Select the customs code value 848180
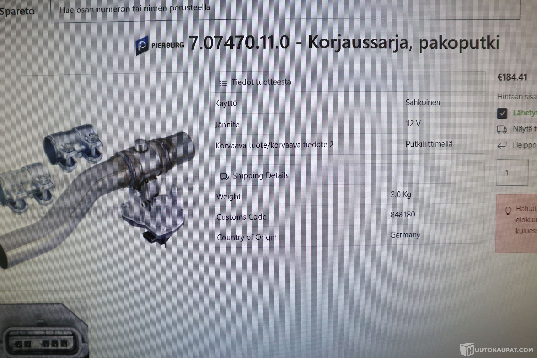Viewport: 537px width, 358px height. pyautogui.click(x=403, y=215)
